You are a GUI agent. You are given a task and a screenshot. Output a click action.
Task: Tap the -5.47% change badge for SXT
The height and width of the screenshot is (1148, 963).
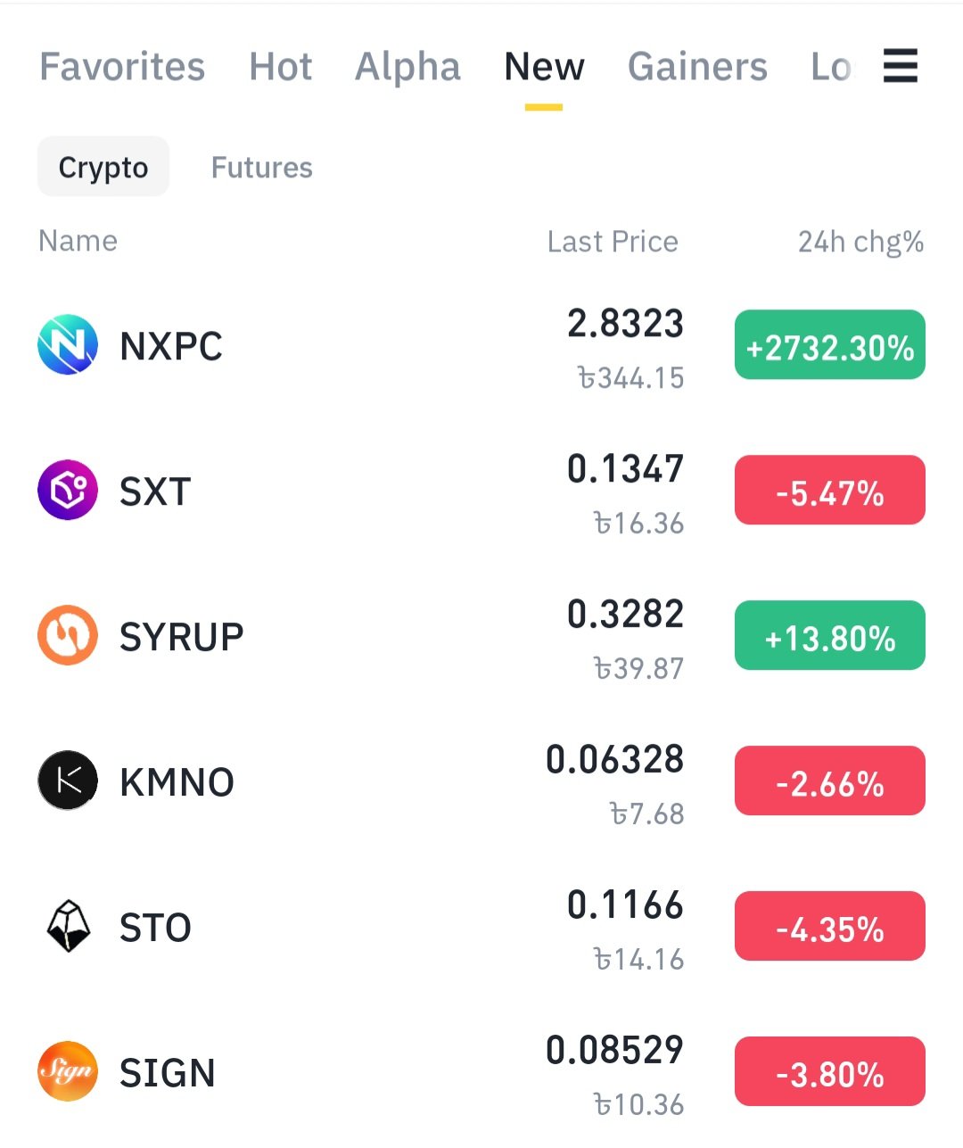click(x=830, y=490)
